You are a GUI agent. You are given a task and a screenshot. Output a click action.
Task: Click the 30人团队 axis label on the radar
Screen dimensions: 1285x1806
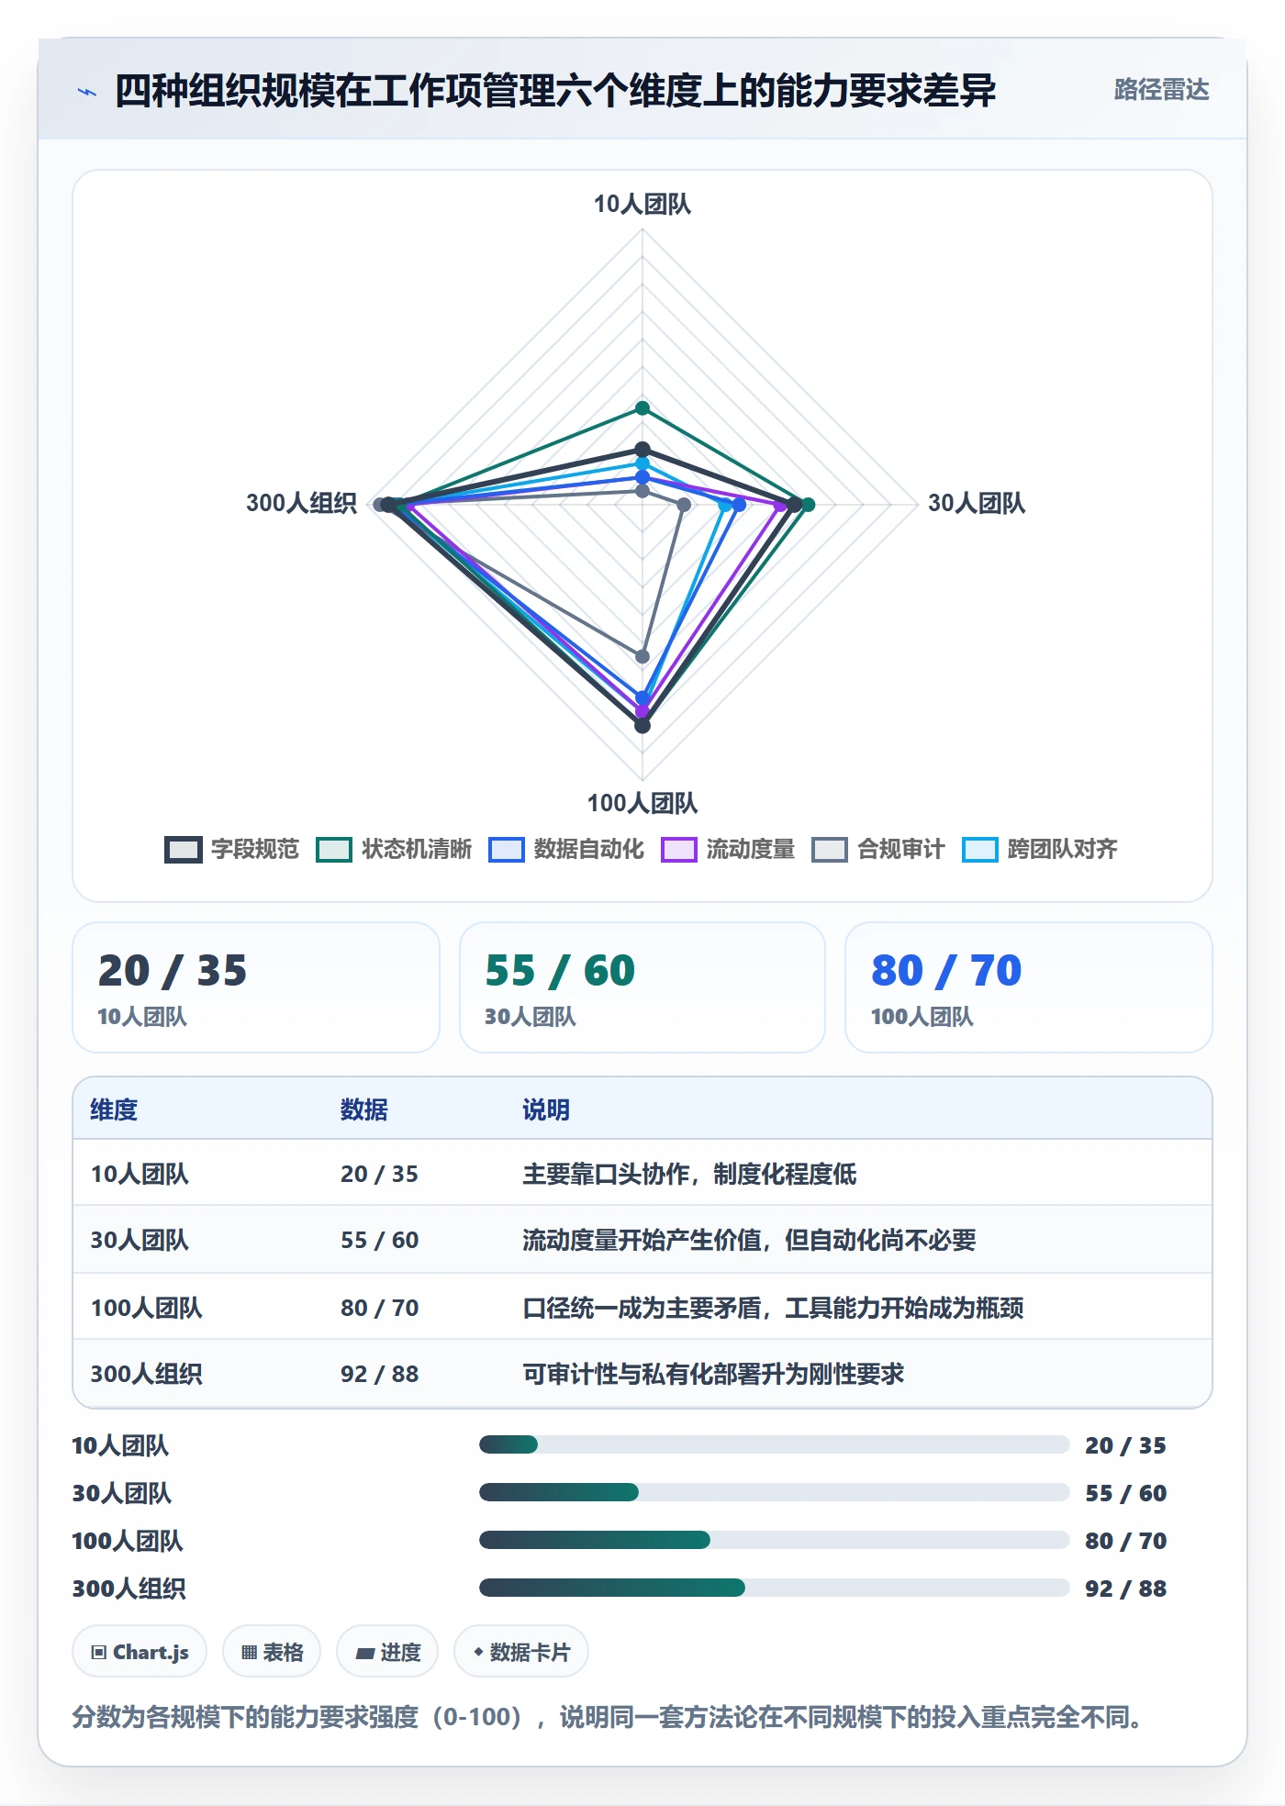pos(977,503)
